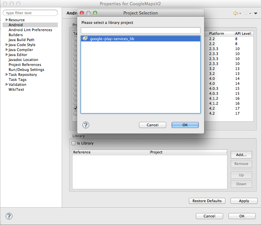Cancel the Project Selection dialog
The height and width of the screenshot is (225, 261).
click(153, 125)
